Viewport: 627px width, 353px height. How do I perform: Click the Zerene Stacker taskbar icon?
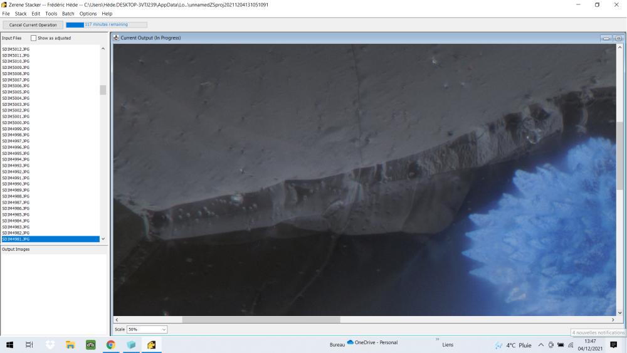pyautogui.click(x=152, y=345)
